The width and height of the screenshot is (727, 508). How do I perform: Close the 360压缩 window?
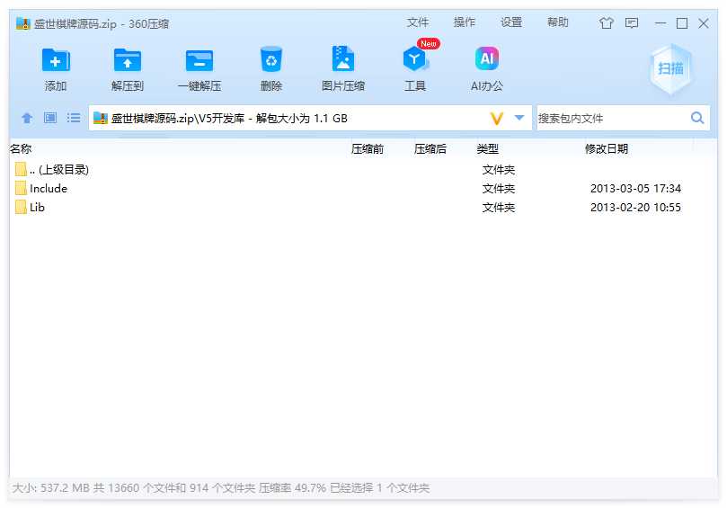[x=704, y=23]
